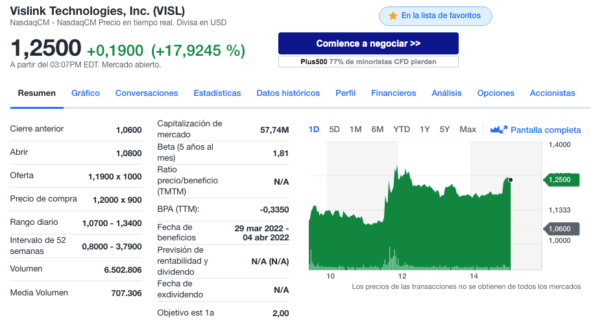Click 'Volumen' value 6.502.806

pos(123,270)
